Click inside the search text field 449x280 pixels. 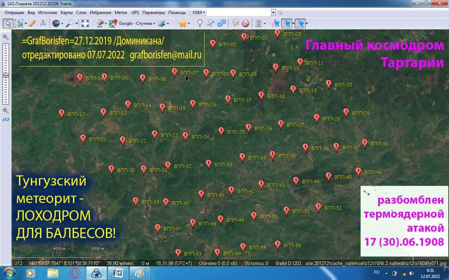point(239,13)
